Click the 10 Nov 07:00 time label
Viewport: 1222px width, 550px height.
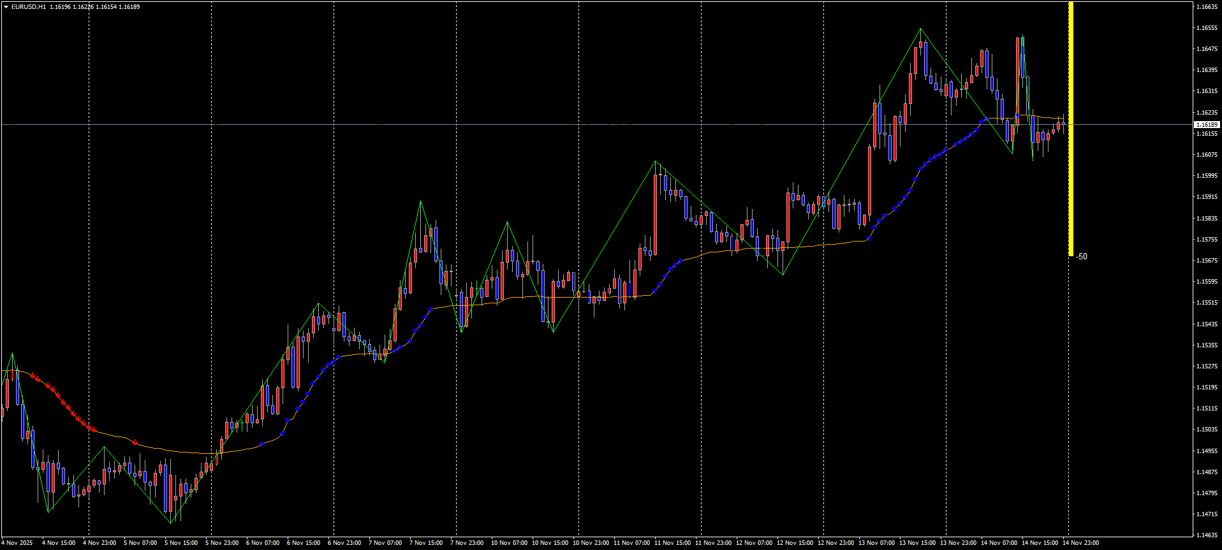click(x=509, y=543)
